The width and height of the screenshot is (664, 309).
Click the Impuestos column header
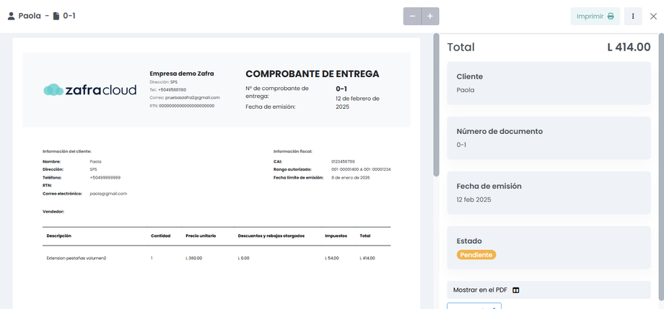pos(336,236)
